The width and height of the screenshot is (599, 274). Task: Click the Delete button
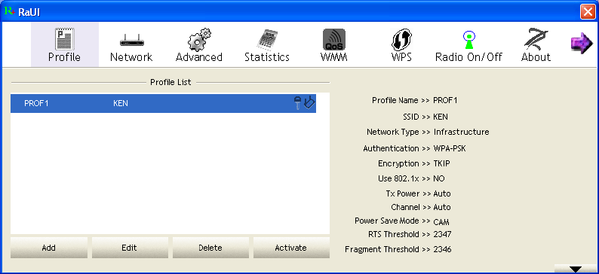pos(210,248)
